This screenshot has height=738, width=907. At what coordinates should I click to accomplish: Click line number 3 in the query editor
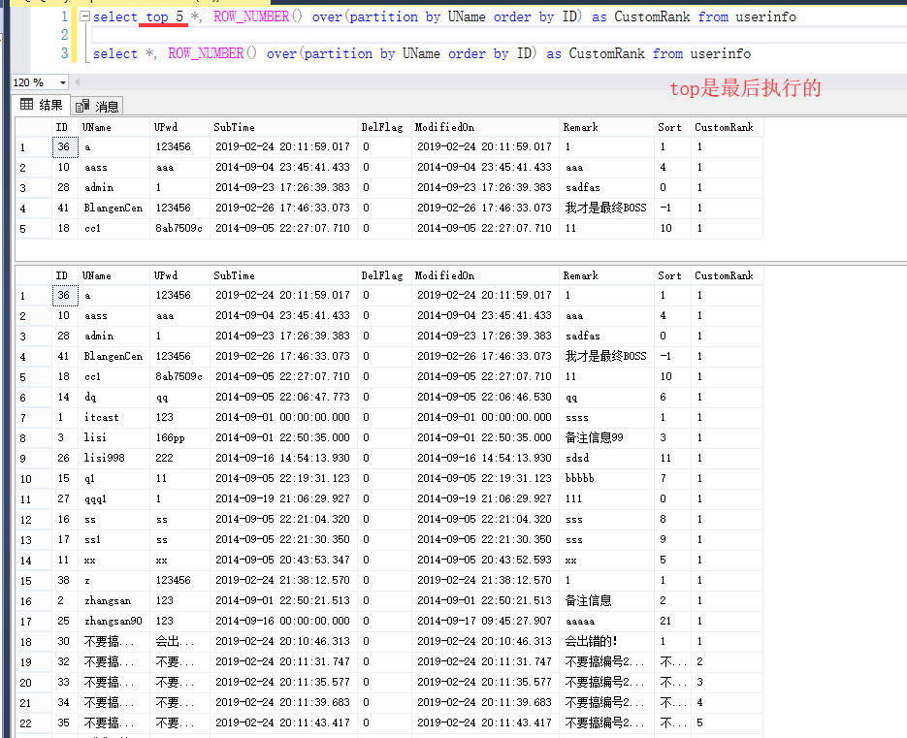(63, 53)
